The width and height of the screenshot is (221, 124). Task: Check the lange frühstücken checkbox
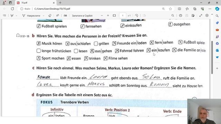38,51
